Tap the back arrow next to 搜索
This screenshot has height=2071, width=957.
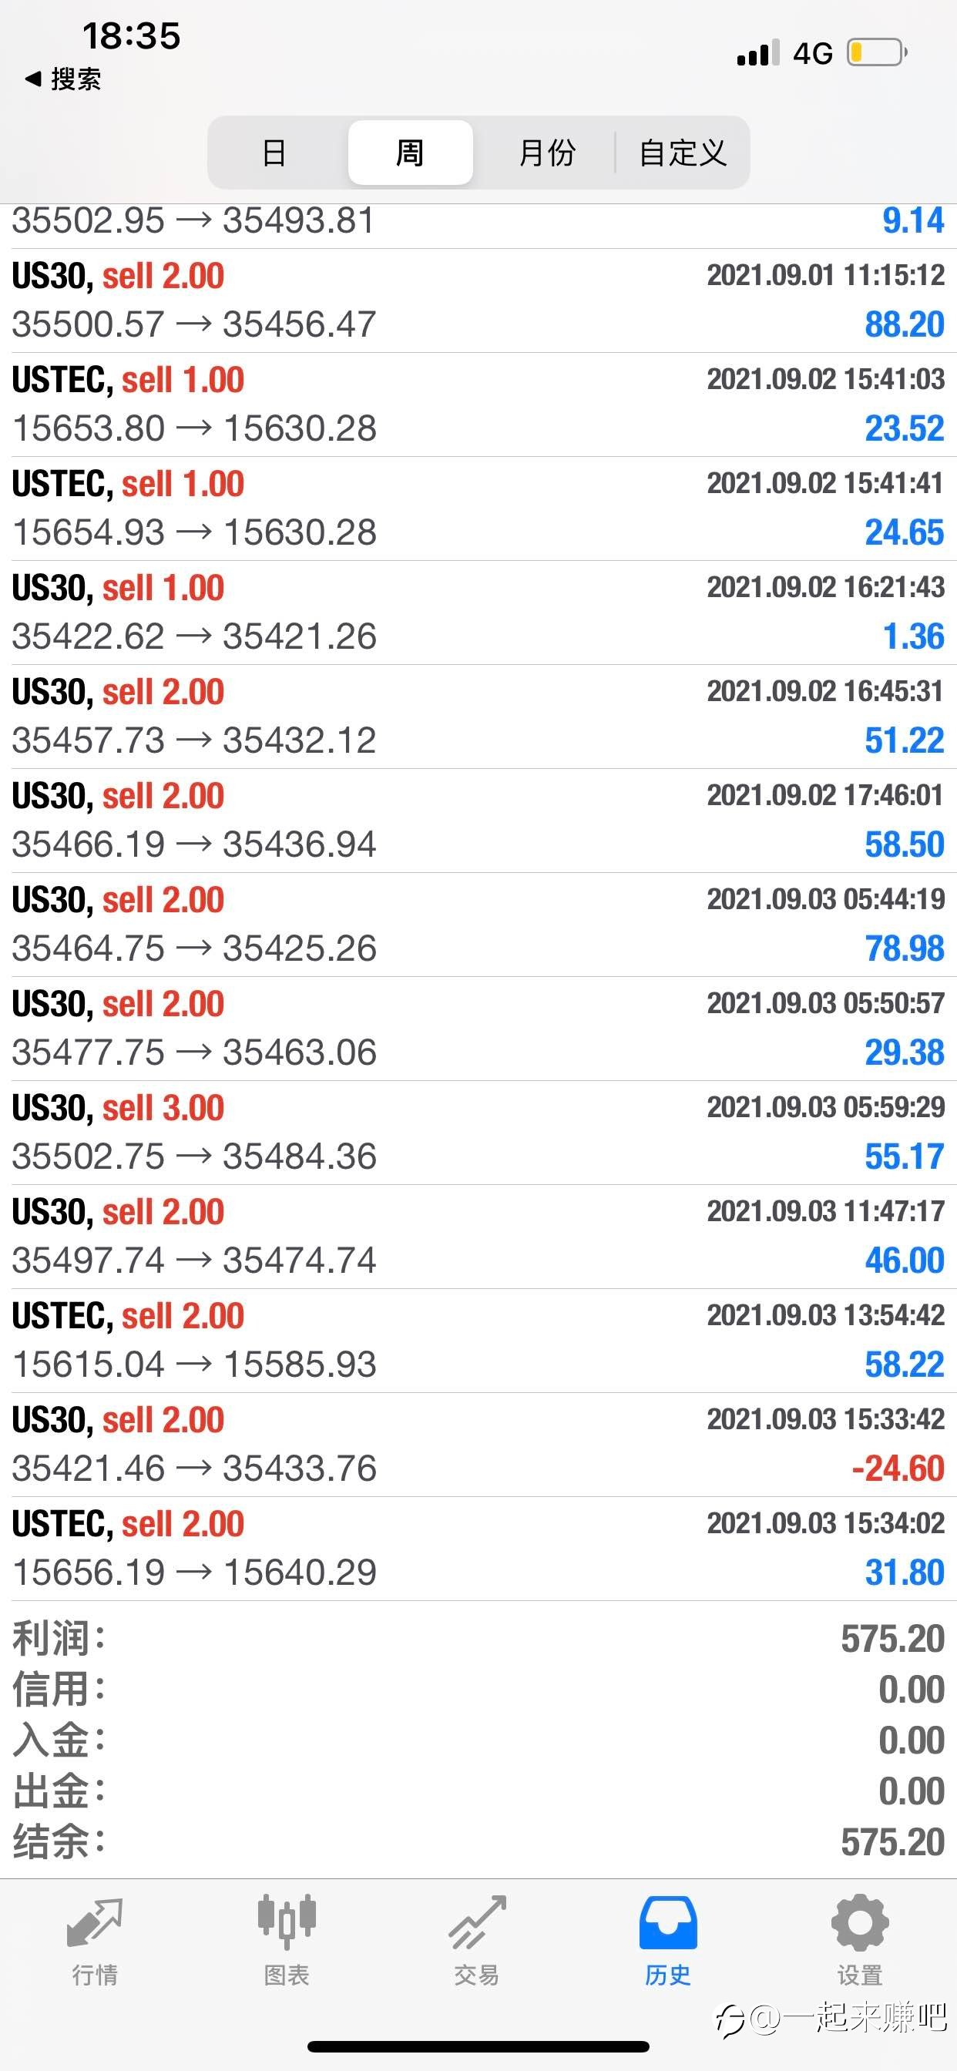[x=33, y=79]
